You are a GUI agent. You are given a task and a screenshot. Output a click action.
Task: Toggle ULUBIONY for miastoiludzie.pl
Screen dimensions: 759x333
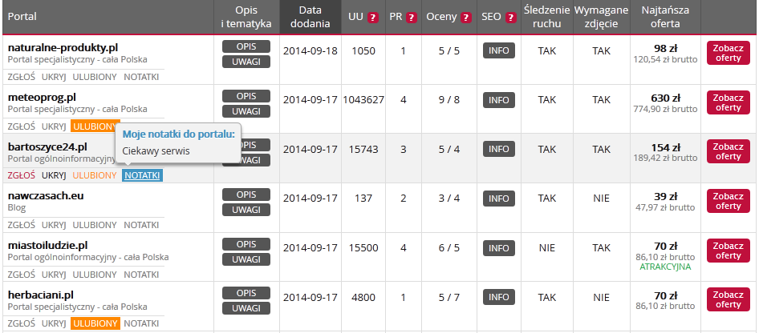tap(95, 274)
